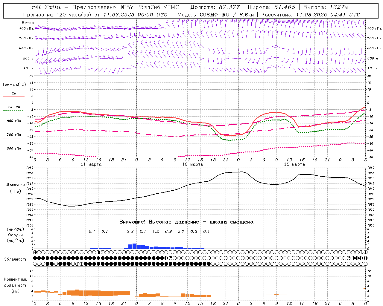Click the precipitation value 2.2
The height and width of the screenshot is (306, 383).
[x=130, y=231]
